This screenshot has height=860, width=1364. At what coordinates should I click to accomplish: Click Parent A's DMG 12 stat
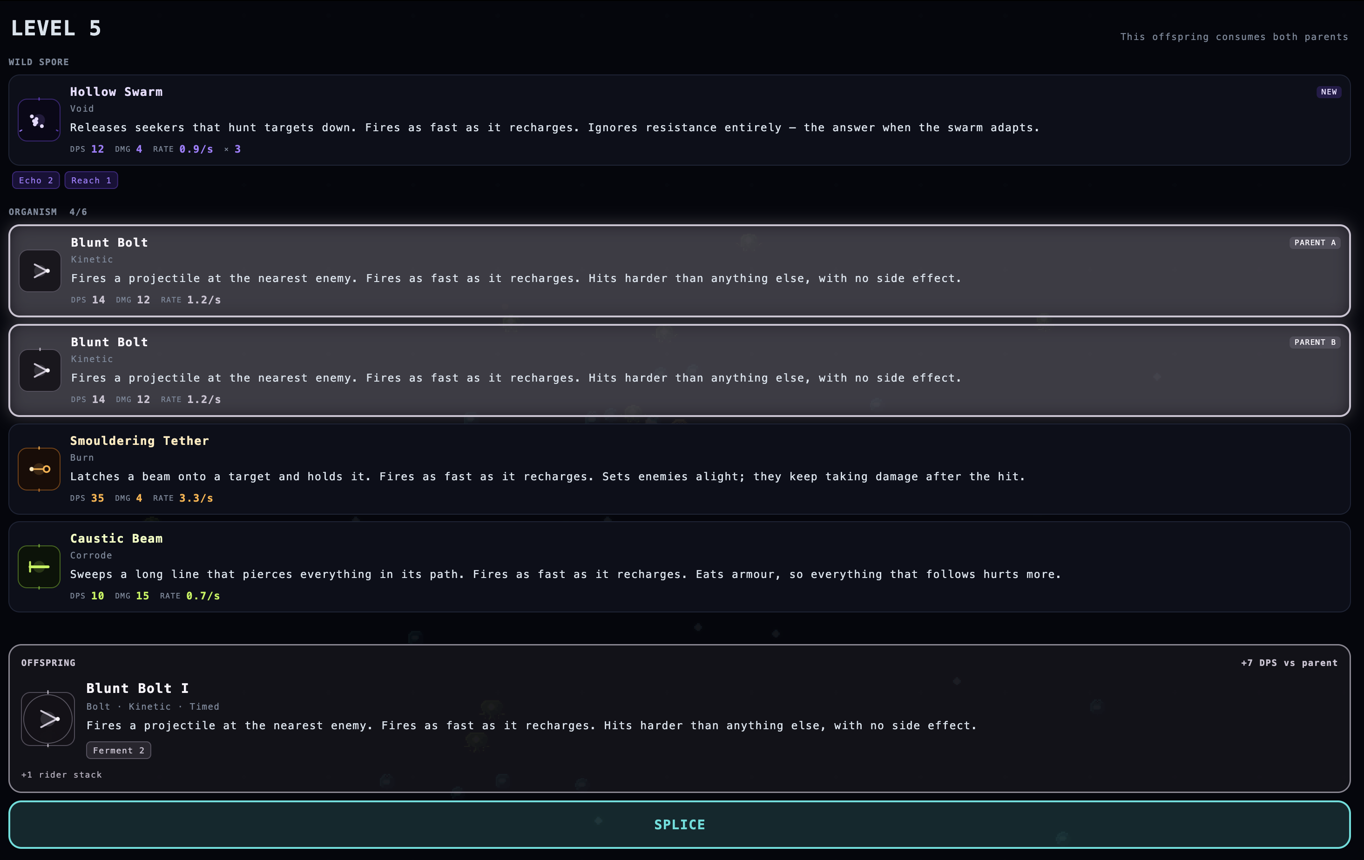133,300
